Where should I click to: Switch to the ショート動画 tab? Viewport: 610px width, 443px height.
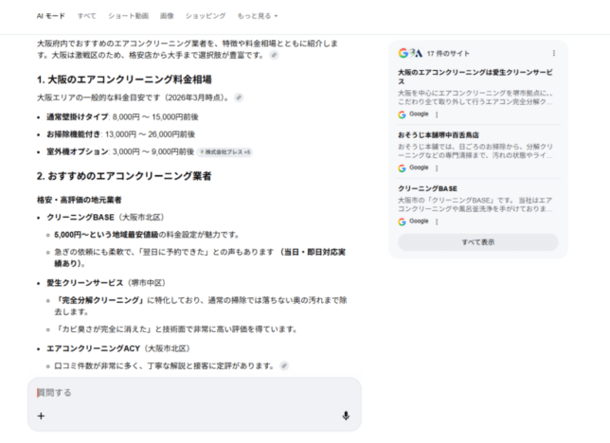129,16
